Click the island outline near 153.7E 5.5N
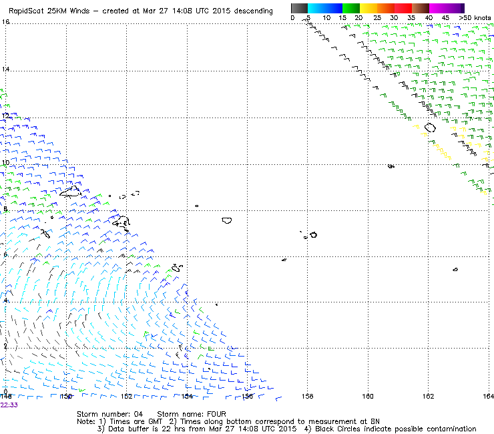Image resolution: width=494 pixels, height=434 pixels. pyautogui.click(x=177, y=268)
